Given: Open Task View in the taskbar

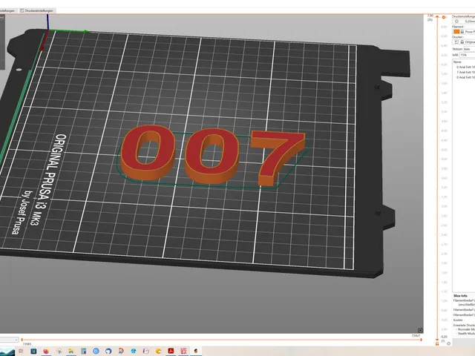Looking at the screenshot, I should coord(21,351).
